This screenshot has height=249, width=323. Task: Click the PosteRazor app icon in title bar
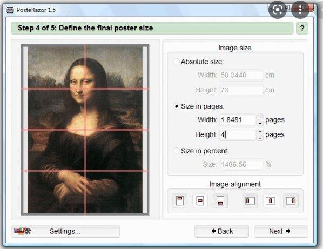(10, 10)
